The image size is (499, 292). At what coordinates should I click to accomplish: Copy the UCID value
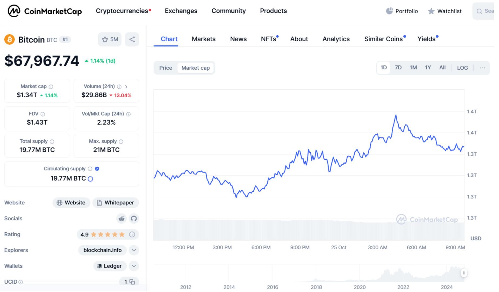coord(132,282)
